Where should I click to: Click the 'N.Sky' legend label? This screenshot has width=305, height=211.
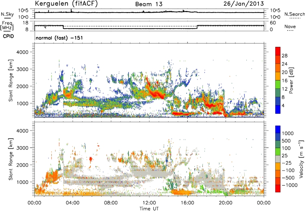(x=7, y=14)
